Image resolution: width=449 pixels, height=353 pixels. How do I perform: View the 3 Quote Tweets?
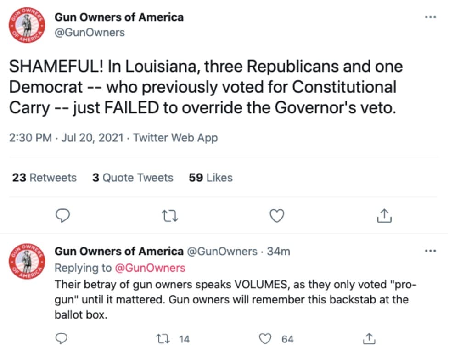click(133, 178)
